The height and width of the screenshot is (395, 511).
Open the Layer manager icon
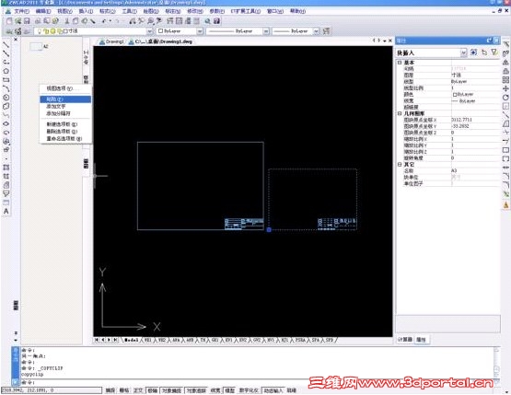pyautogui.click(x=9, y=31)
